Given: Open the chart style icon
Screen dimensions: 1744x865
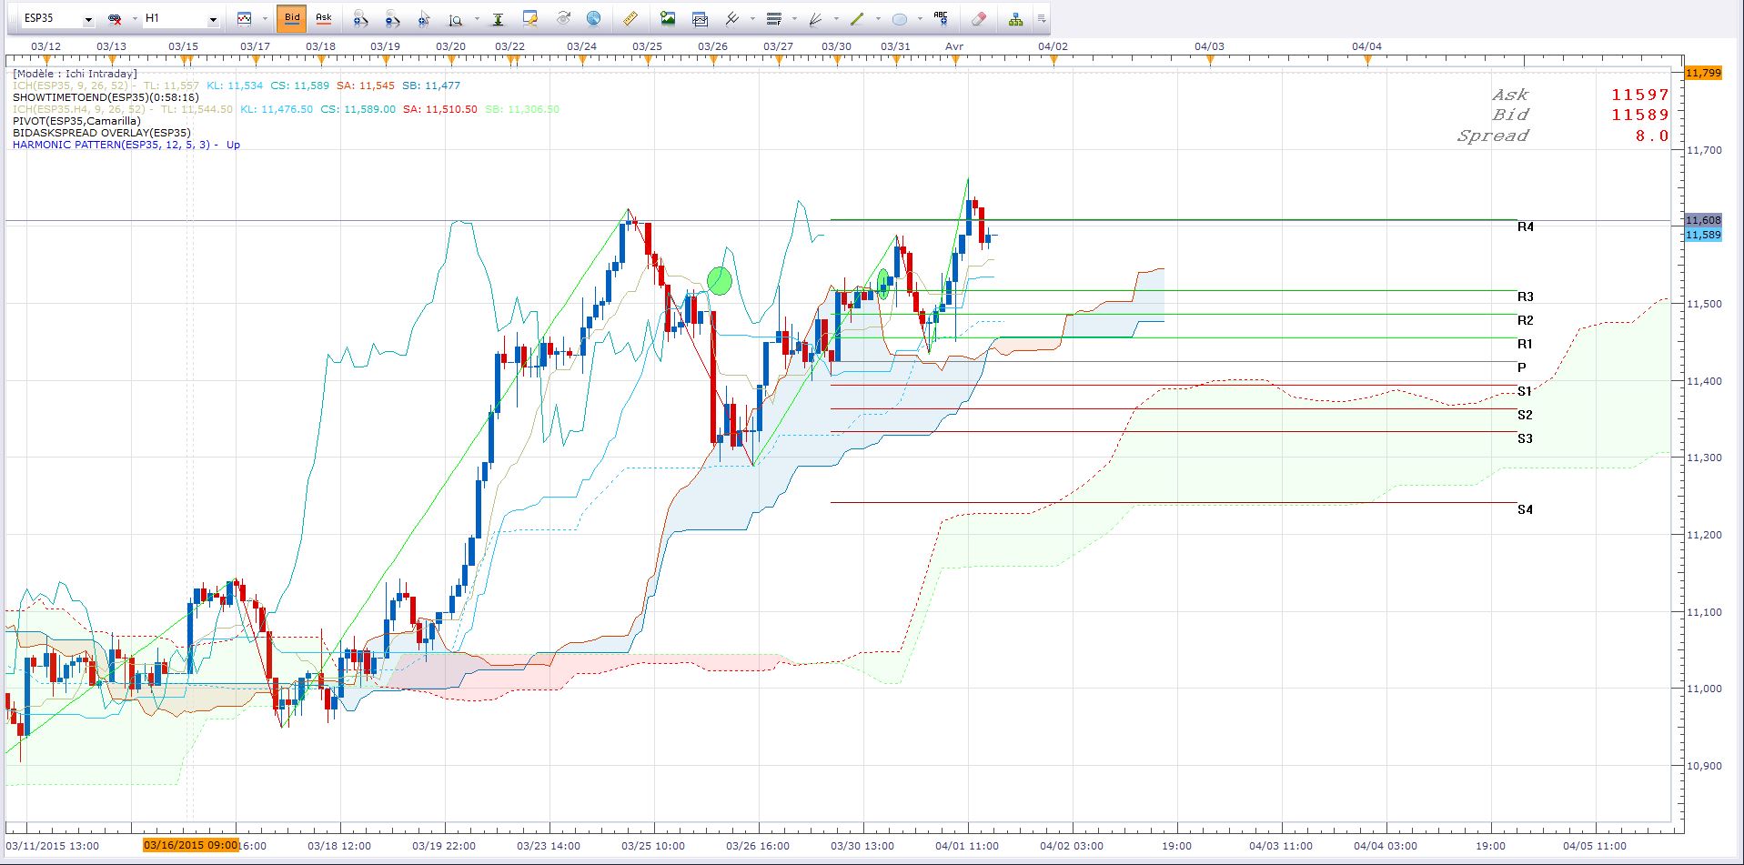Looking at the screenshot, I should 244,18.
